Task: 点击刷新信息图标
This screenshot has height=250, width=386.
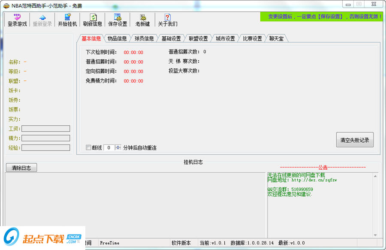Action: [92, 19]
